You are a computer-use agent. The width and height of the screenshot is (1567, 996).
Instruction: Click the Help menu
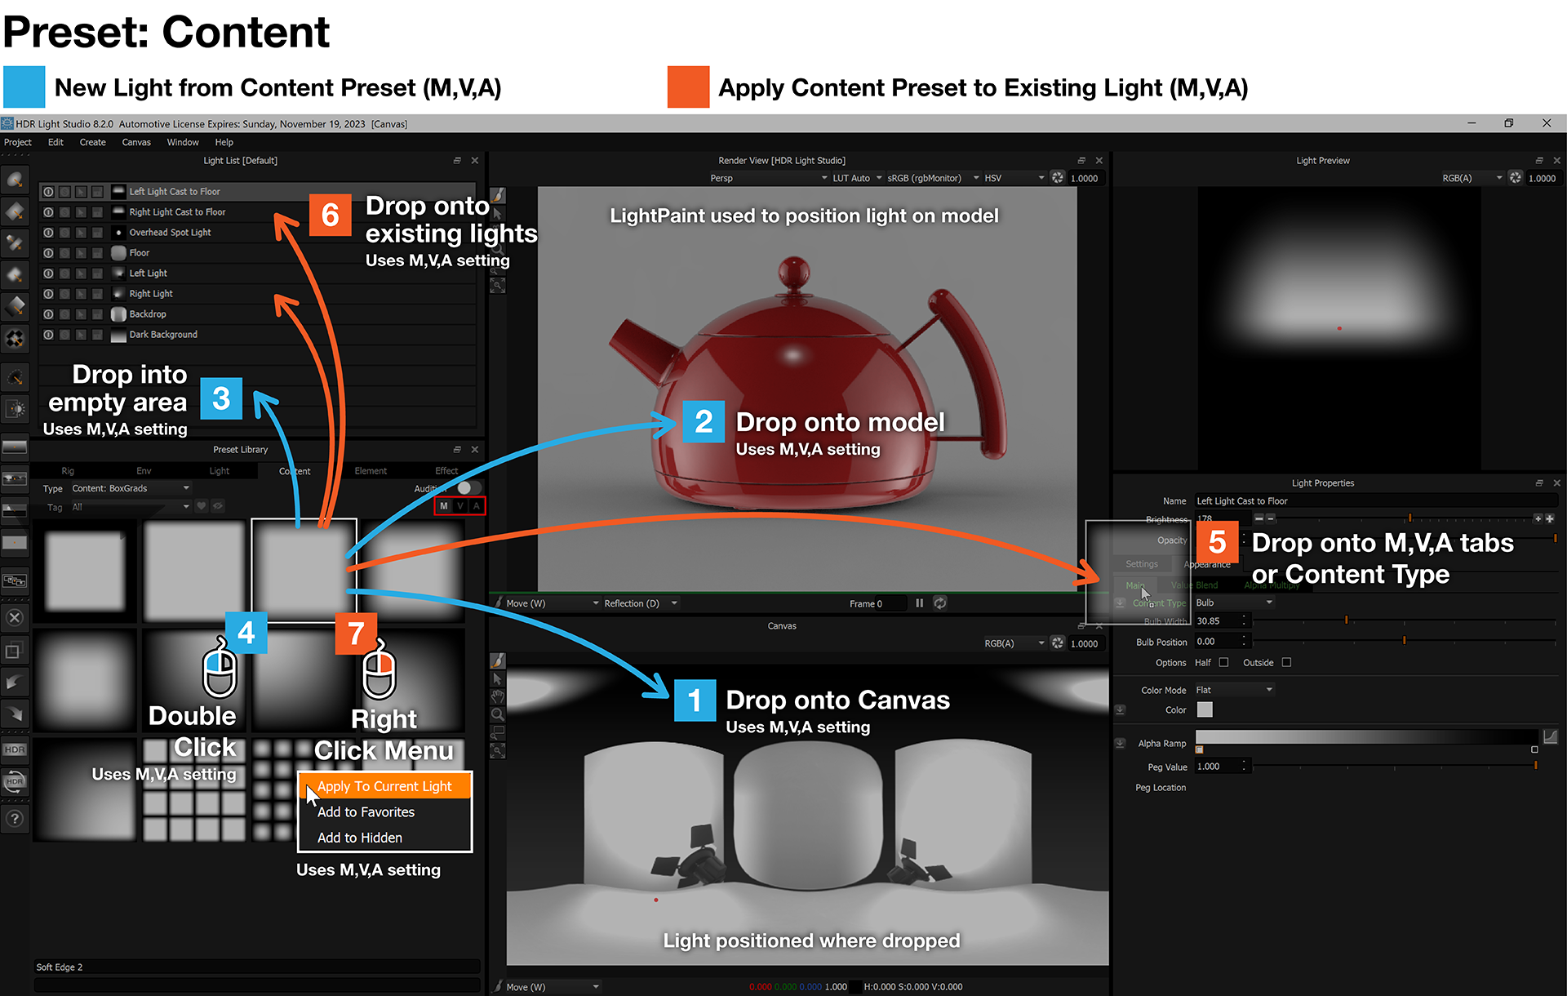224,142
